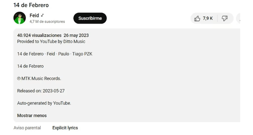Click the 40.924 visualizaciones count

click(39, 35)
